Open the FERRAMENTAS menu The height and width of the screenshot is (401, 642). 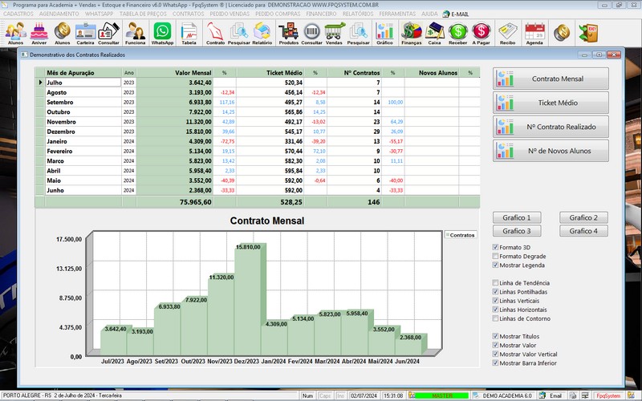[397, 14]
